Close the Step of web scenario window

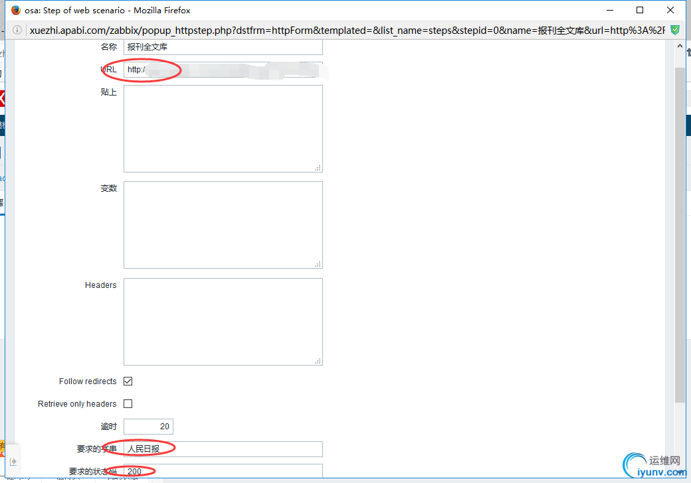click(670, 10)
